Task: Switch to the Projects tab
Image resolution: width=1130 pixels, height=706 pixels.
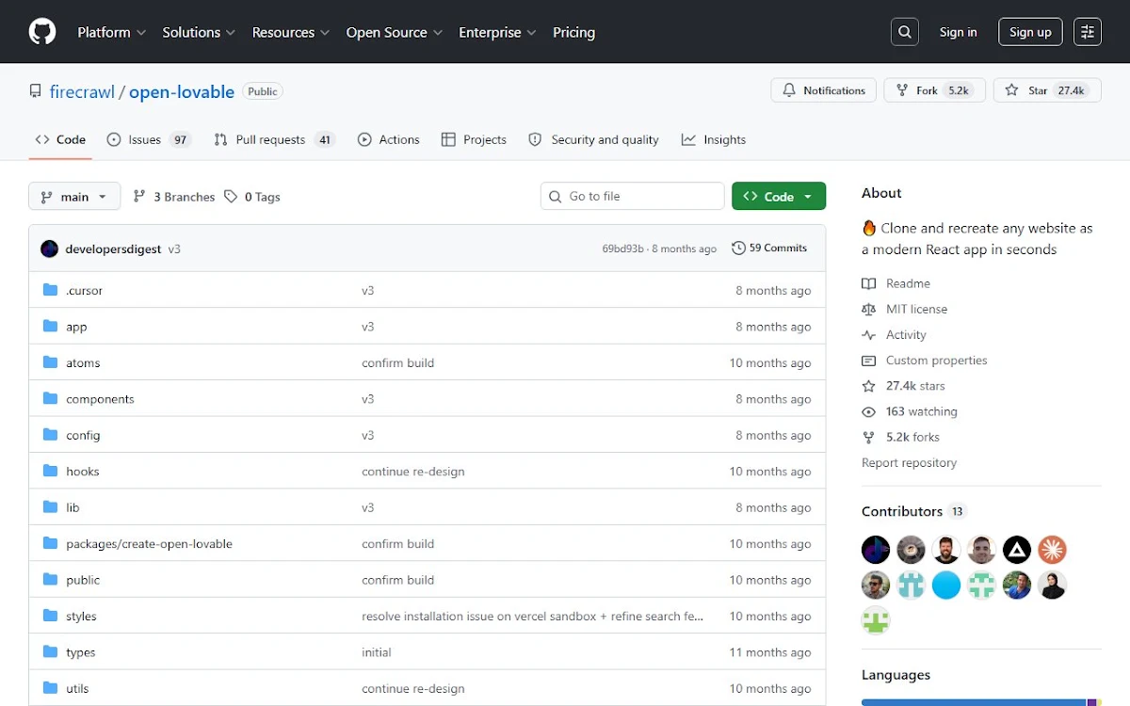Action: click(474, 139)
